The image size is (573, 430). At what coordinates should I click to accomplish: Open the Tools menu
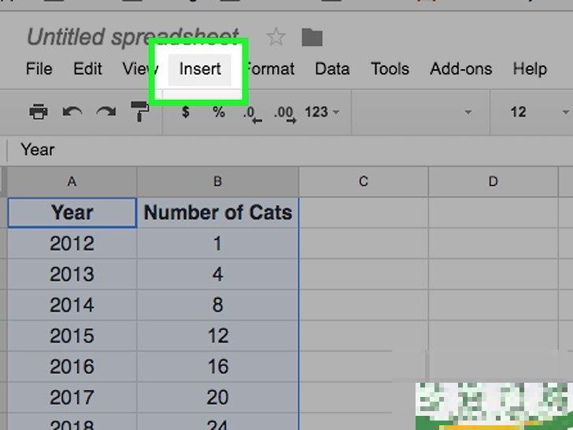point(390,69)
